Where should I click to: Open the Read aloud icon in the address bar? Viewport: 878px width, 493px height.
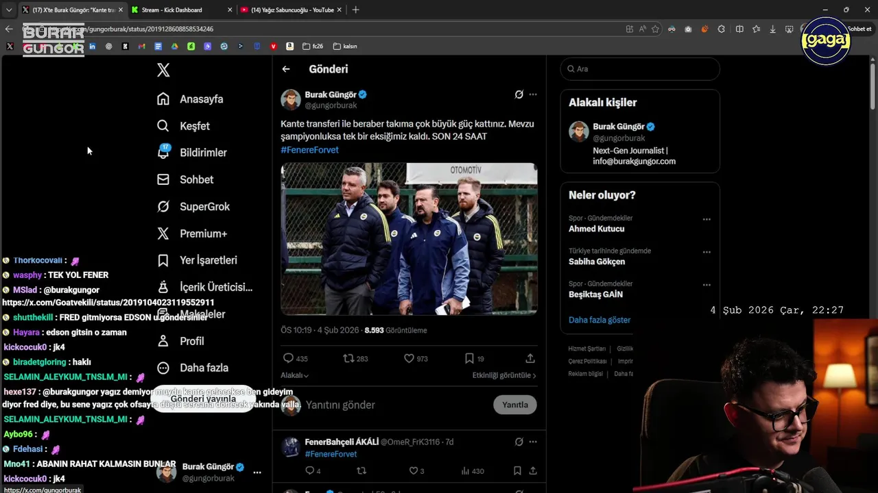(x=643, y=29)
